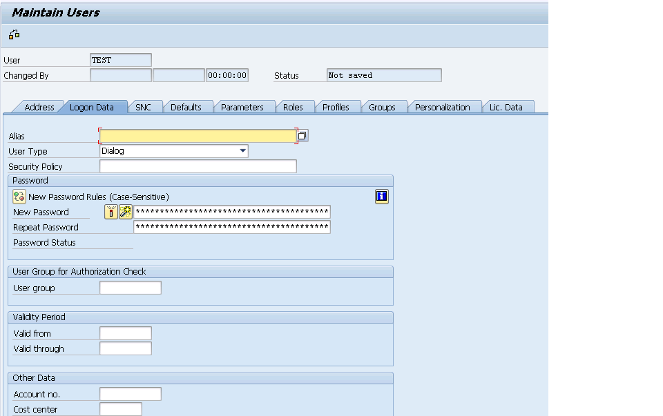Select the Defaults tab

click(x=188, y=107)
